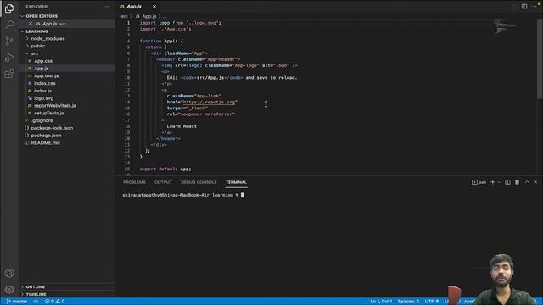This screenshot has height=305, width=543.
Task: Click new terminal plus icon
Action: (492, 182)
